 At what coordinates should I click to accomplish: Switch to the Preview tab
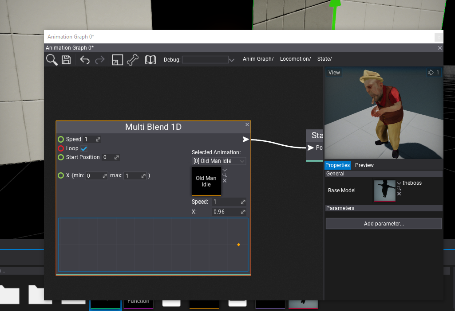pyautogui.click(x=364, y=165)
